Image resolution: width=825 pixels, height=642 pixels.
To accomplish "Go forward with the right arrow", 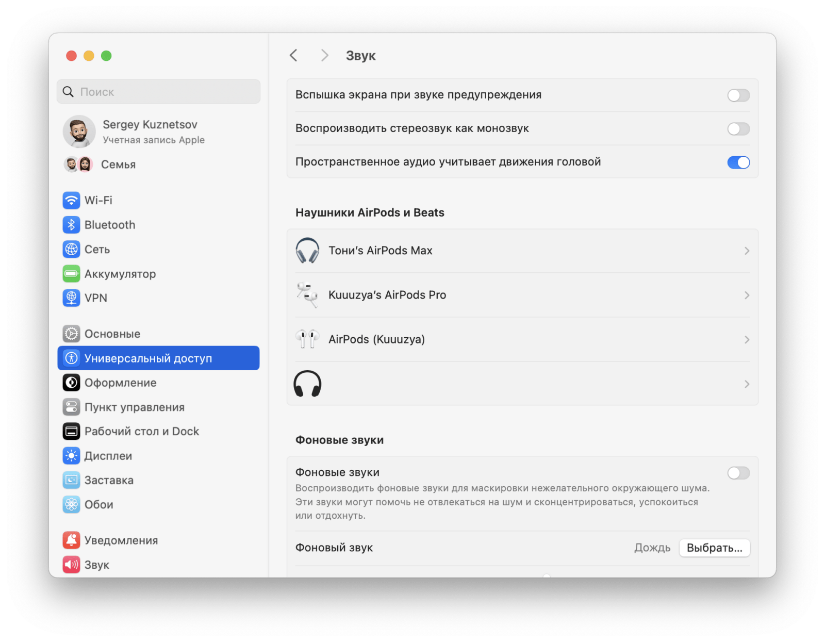I will click(x=324, y=55).
